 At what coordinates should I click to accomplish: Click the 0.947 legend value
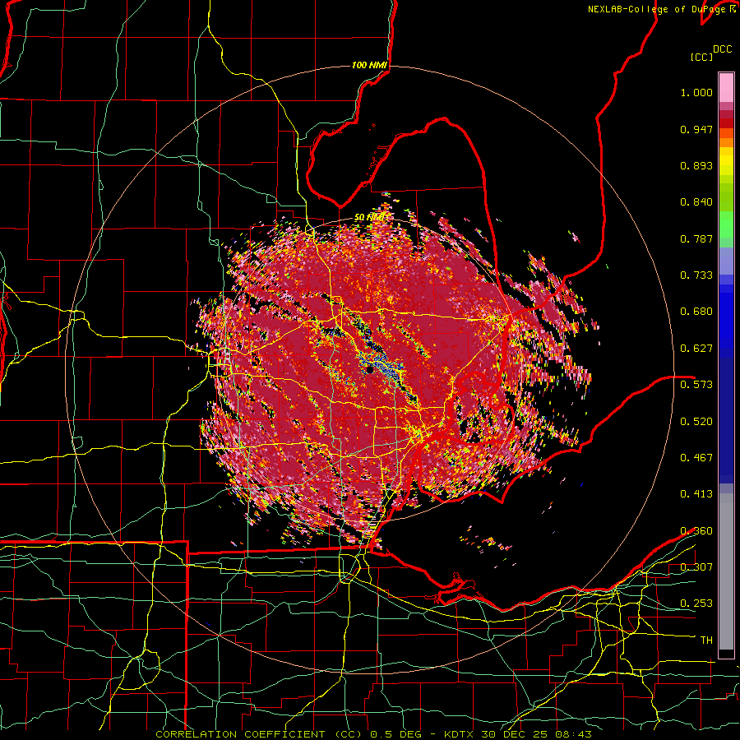coord(696,129)
